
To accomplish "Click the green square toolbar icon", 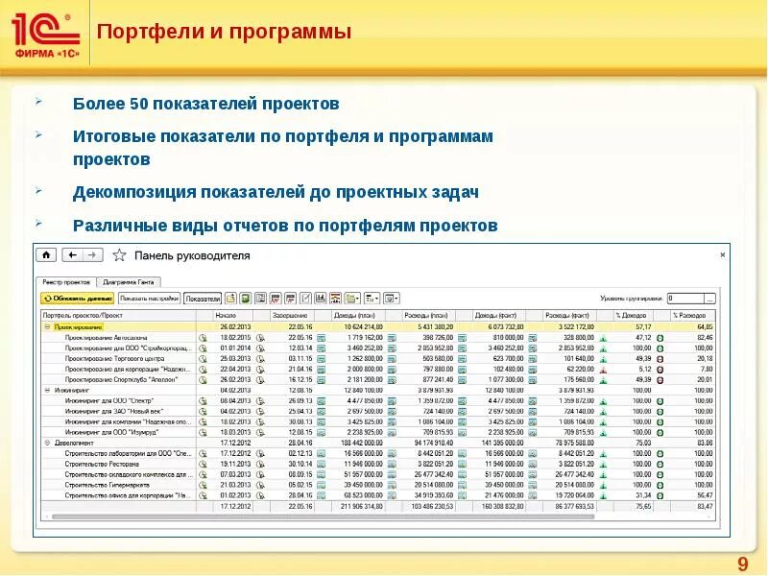I will coord(246,299).
